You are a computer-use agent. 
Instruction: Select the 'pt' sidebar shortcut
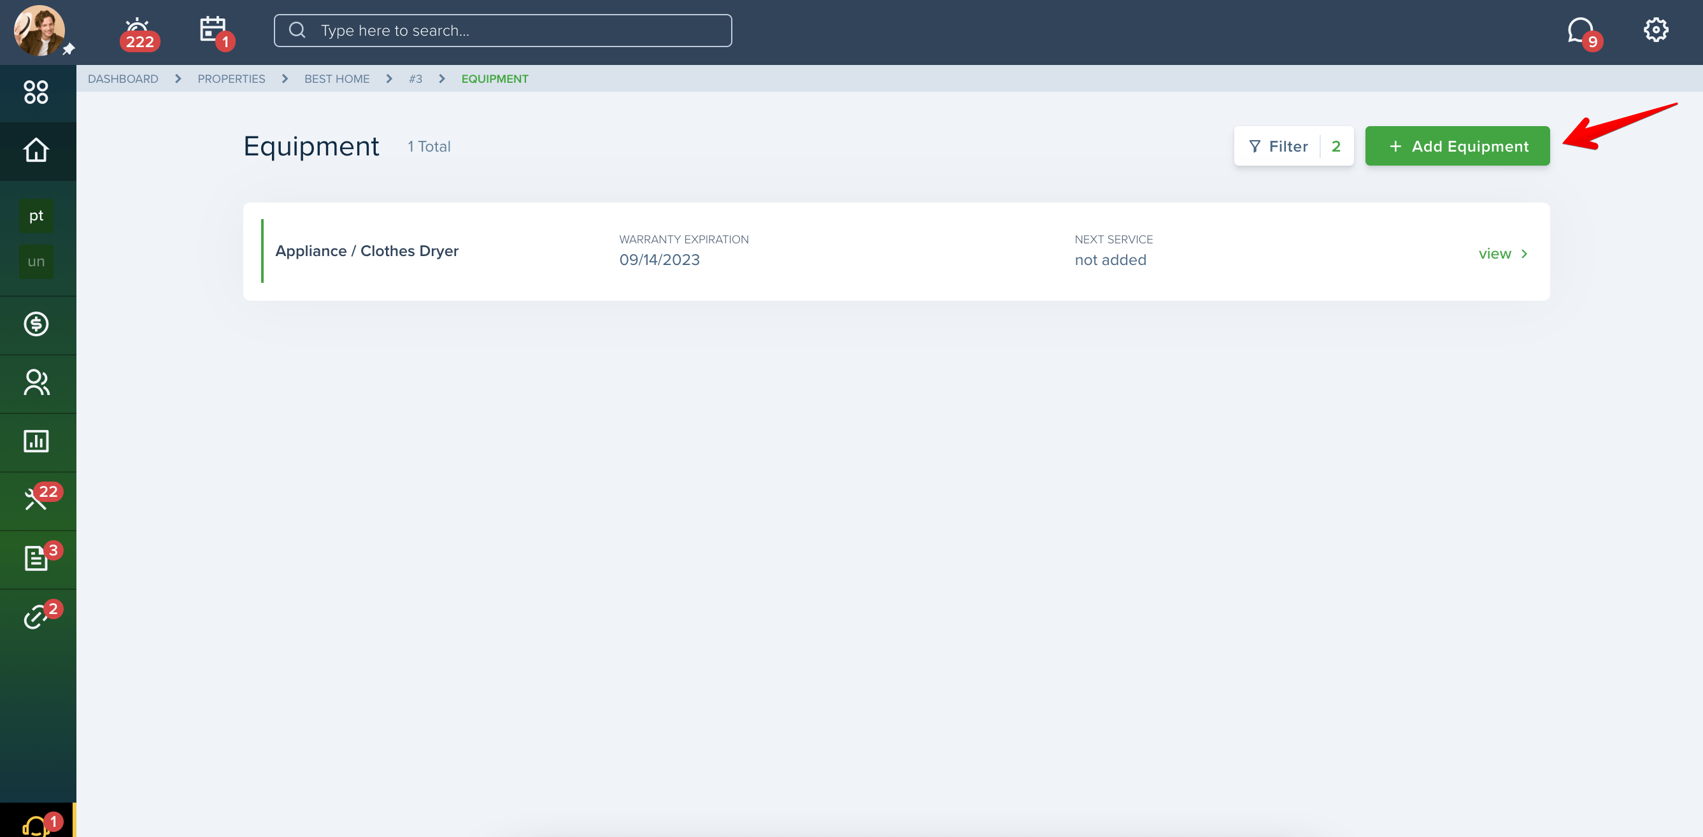pyautogui.click(x=36, y=215)
